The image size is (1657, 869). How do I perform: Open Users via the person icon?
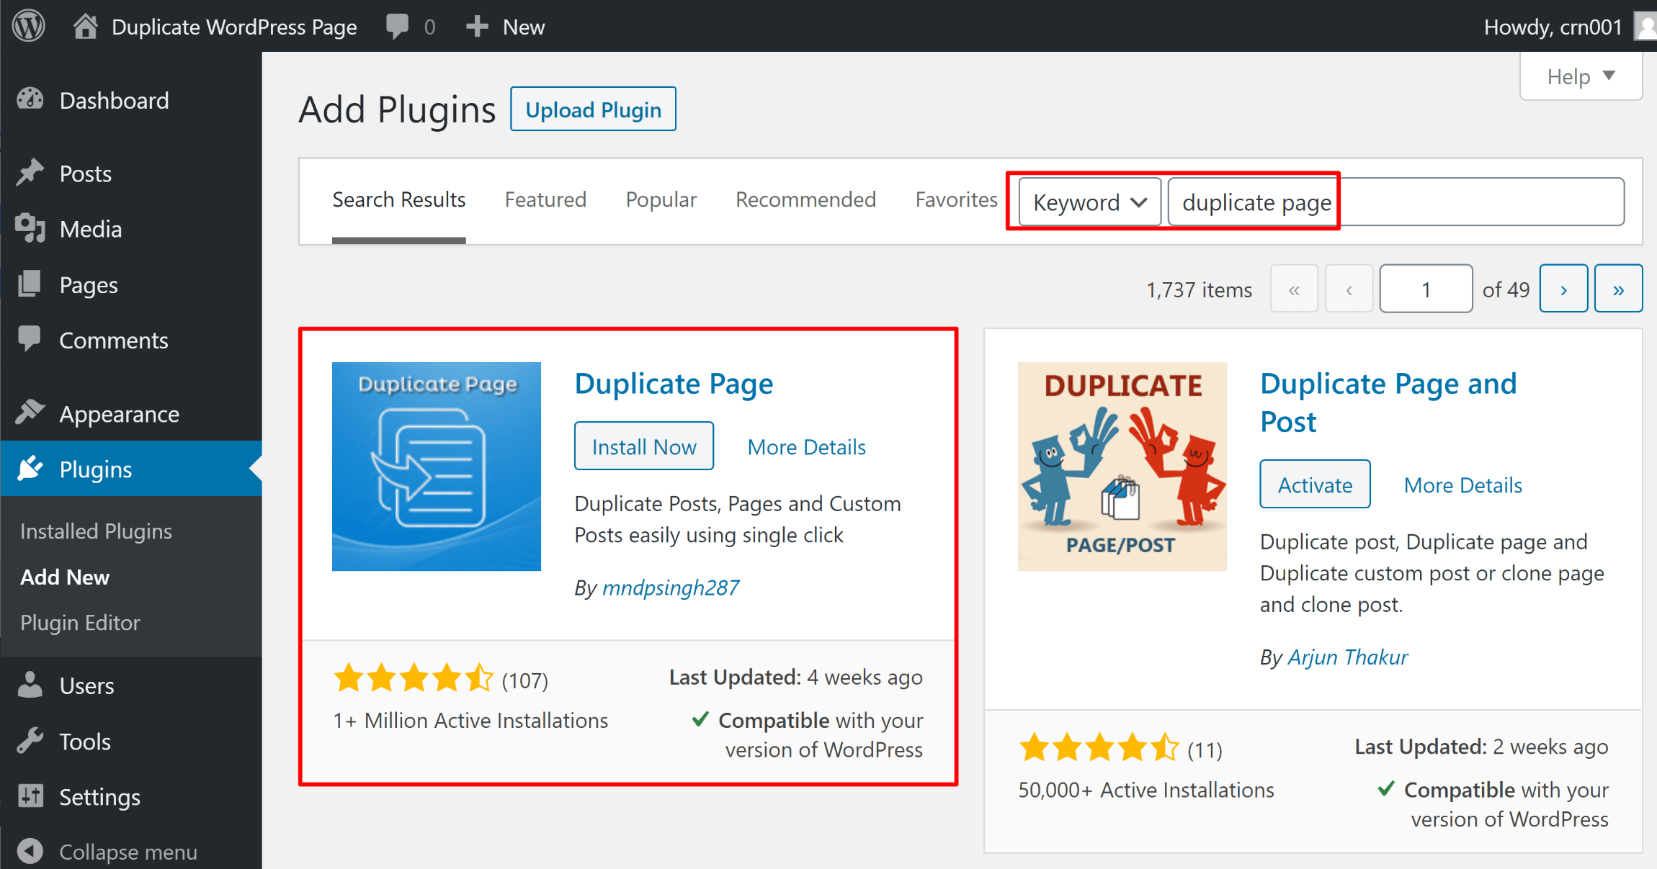coord(30,685)
